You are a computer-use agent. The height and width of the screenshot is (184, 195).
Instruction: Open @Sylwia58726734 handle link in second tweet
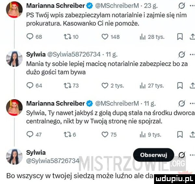(74, 55)
